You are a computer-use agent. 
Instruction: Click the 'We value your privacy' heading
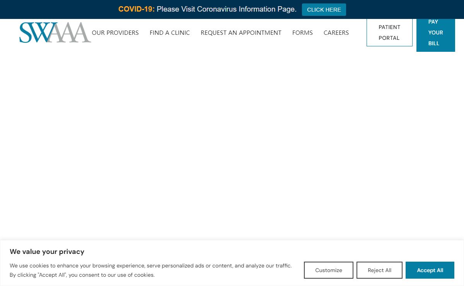click(47, 252)
